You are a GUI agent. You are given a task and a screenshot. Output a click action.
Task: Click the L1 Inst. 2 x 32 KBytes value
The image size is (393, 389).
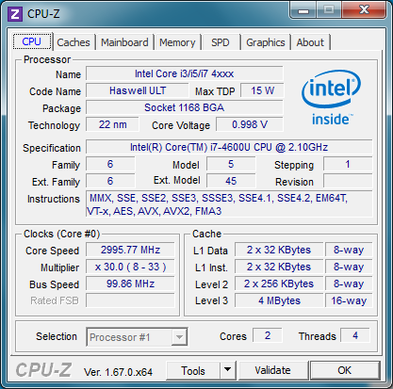279,267
